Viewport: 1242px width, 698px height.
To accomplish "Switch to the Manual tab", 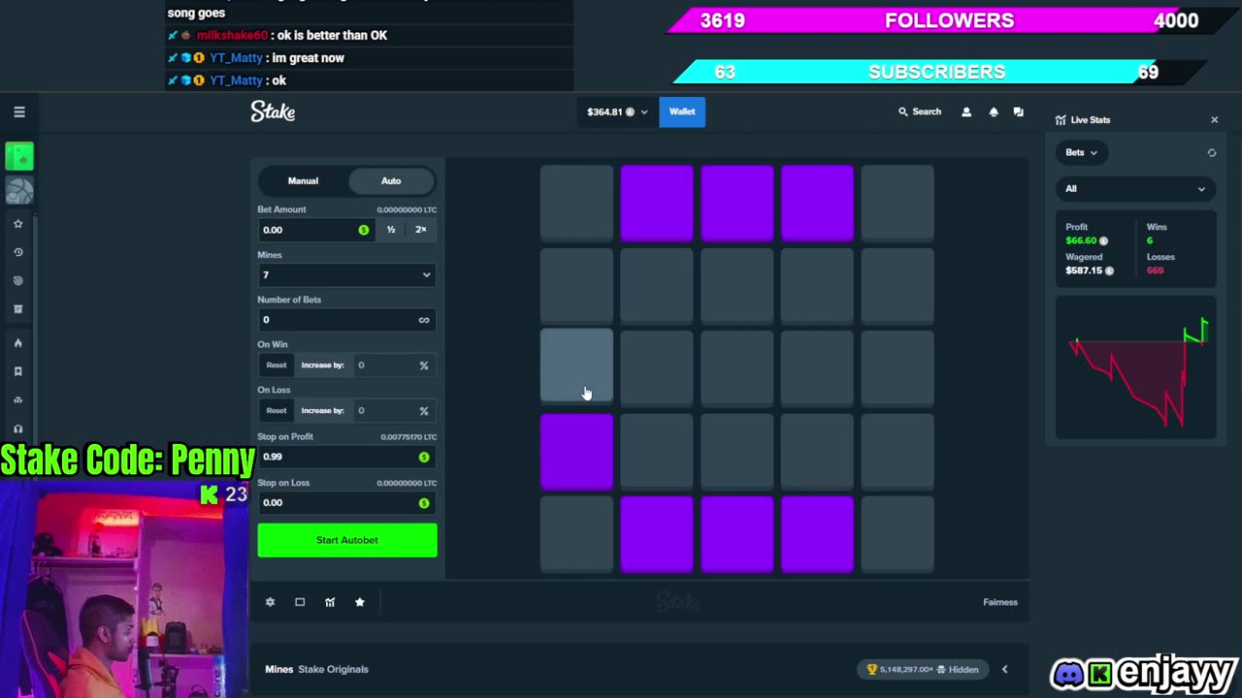I will [x=303, y=181].
